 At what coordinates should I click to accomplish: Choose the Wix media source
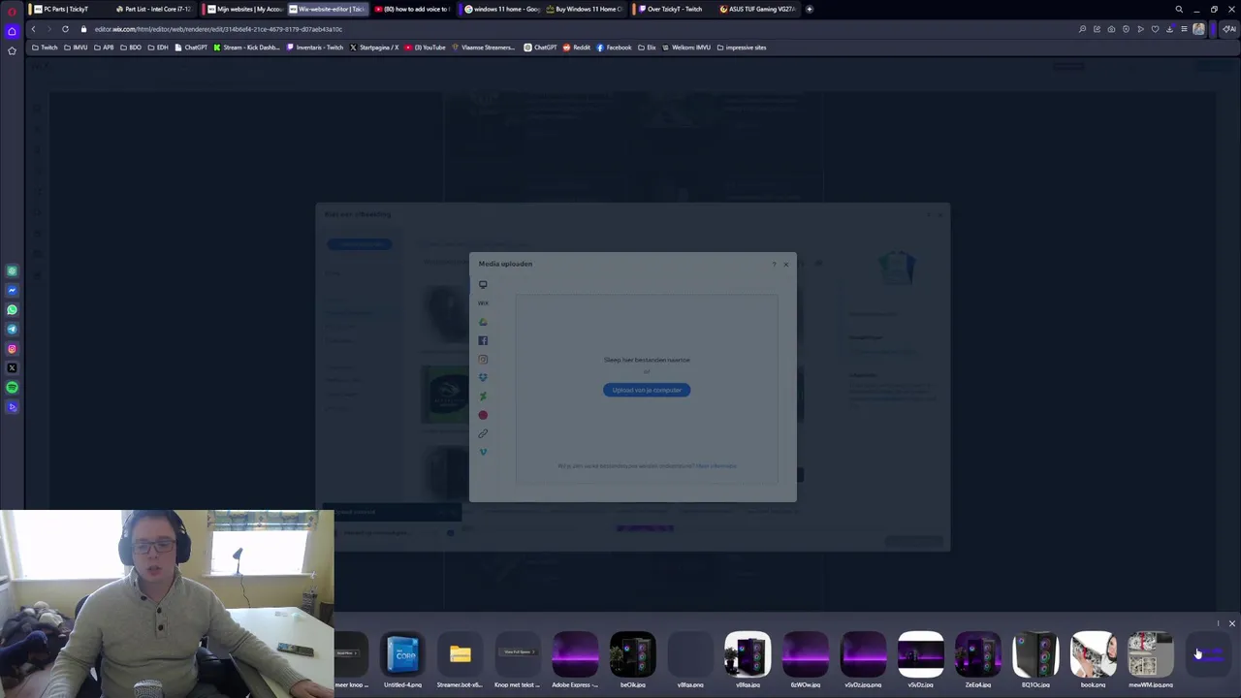tap(483, 303)
